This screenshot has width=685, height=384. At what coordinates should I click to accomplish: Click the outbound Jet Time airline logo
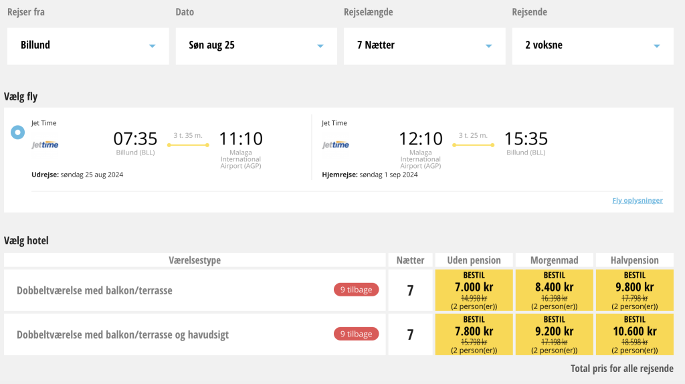point(45,145)
